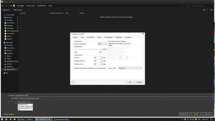Image resolution: width=215 pixels, height=121 pixels.
Task: Switch to CorelDRAW 2021 taskbar button
Action: pyautogui.click(x=44, y=119)
